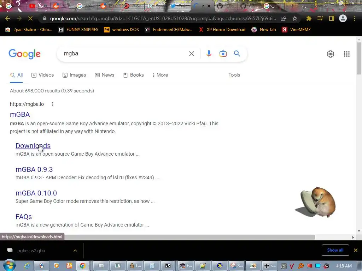
Task: Open the mGBA 0.10.0 sitelink
Action: click(x=36, y=193)
